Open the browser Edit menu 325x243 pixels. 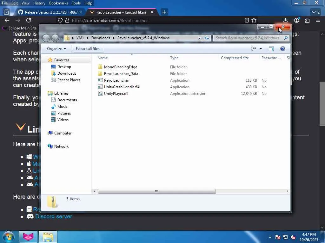pyautogui.click(x=14, y=3)
